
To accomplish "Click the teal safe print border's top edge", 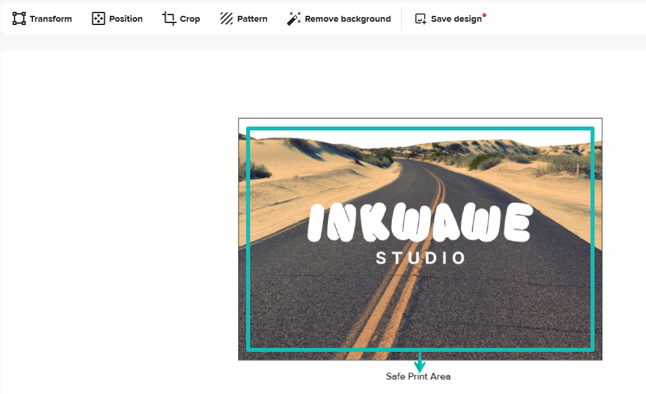I will click(420, 128).
